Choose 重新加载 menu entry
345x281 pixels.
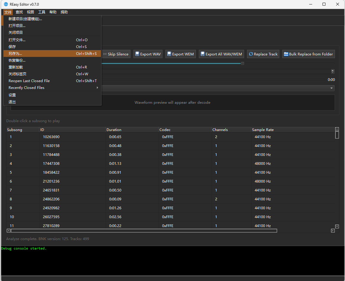click(52, 67)
